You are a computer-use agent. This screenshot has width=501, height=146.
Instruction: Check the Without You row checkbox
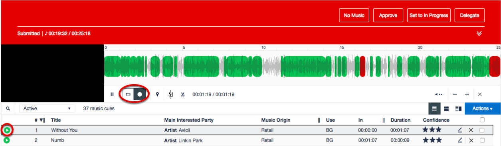[x=482, y=130]
